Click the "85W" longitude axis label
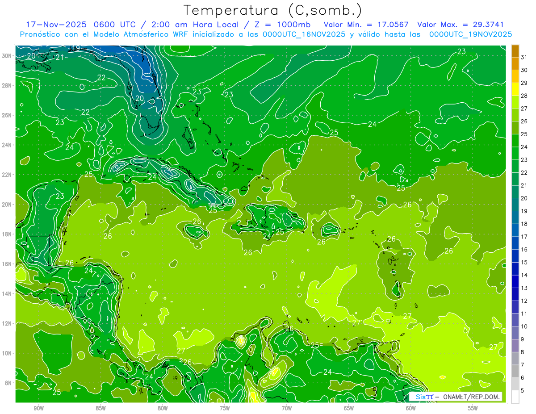The height and width of the screenshot is (414, 536). 100,408
